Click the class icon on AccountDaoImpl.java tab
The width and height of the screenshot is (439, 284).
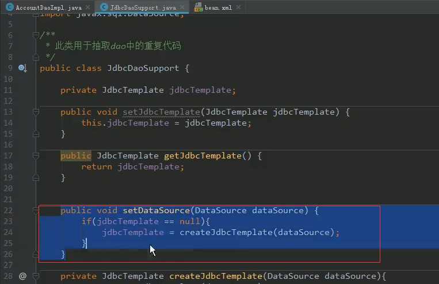pyautogui.click(x=10, y=7)
